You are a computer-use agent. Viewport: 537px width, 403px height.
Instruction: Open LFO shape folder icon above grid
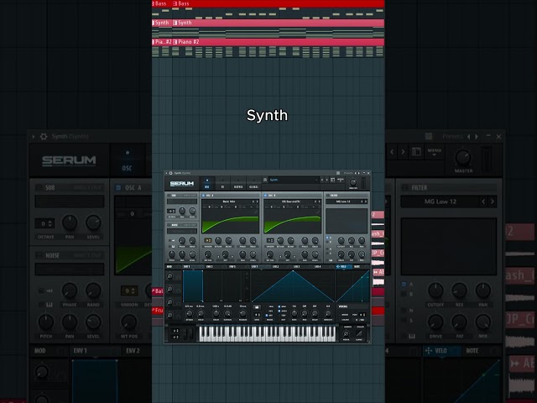tap(257, 307)
